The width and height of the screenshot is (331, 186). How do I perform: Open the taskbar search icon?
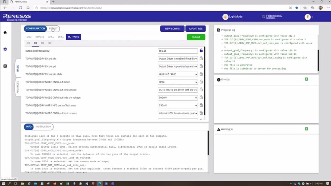pyautogui.click(x=10, y=184)
